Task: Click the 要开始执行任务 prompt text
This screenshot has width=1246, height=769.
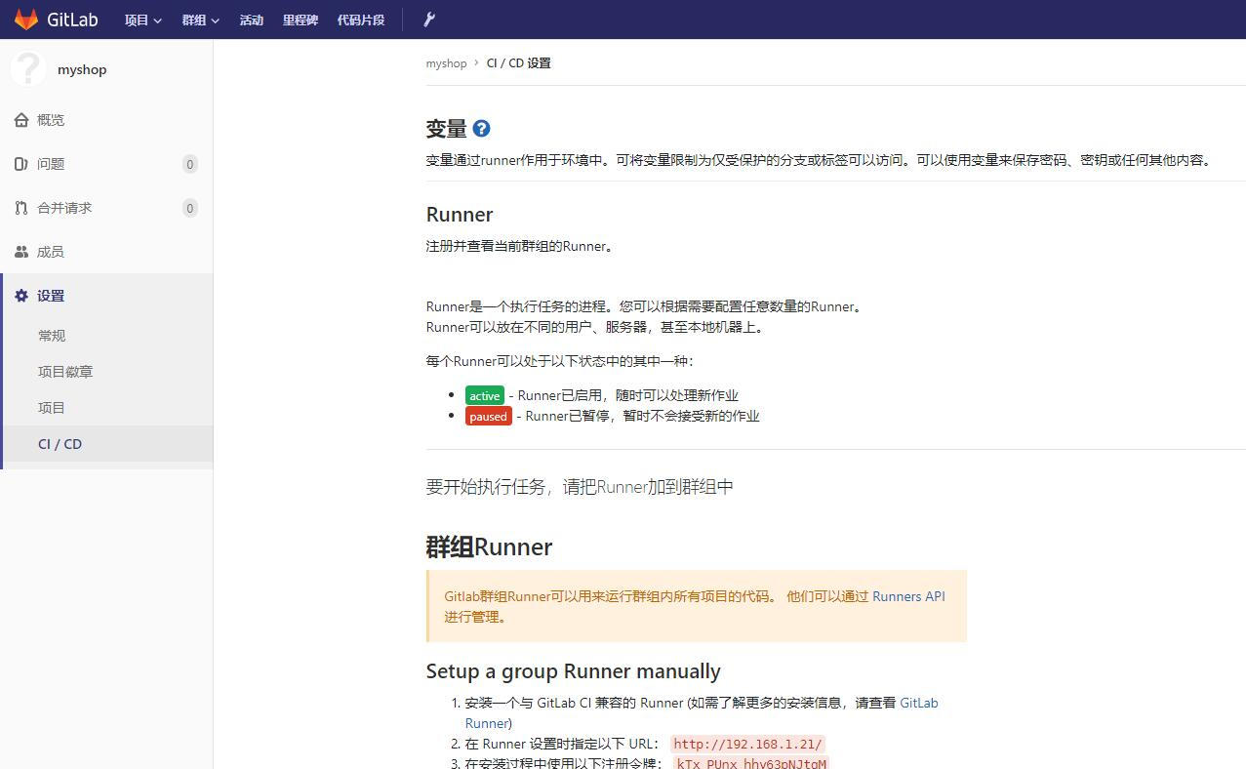Action: click(x=580, y=486)
